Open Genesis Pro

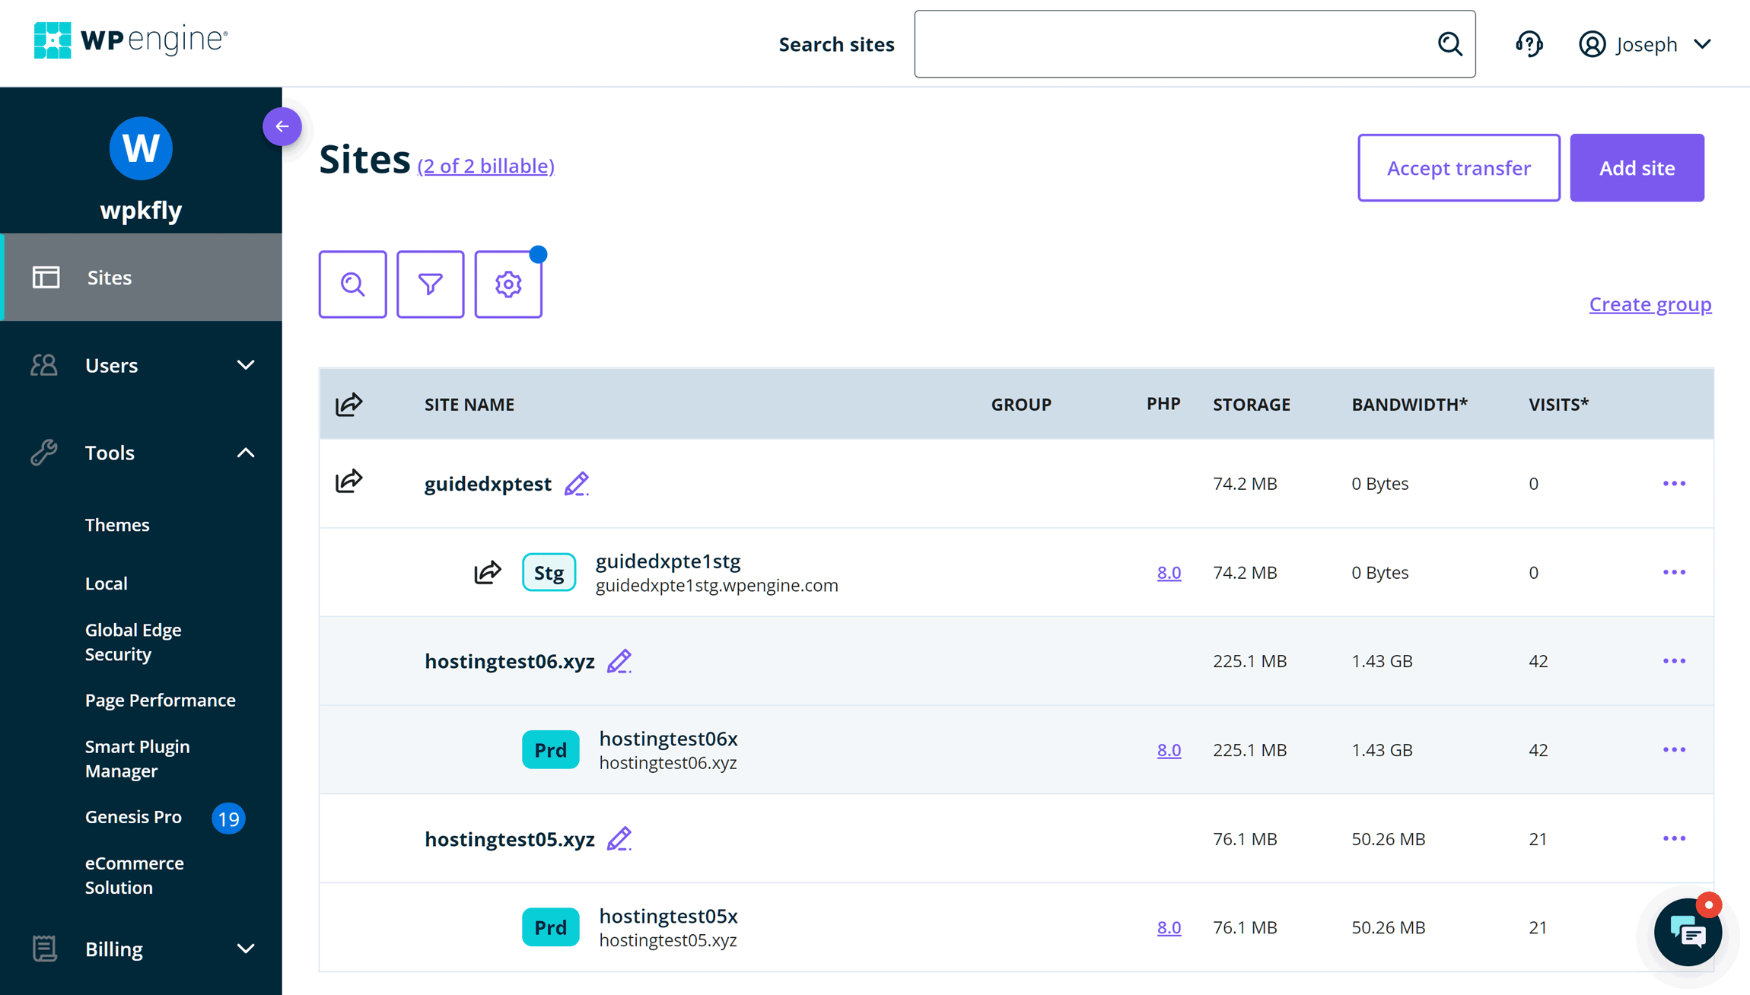pyautogui.click(x=133, y=817)
